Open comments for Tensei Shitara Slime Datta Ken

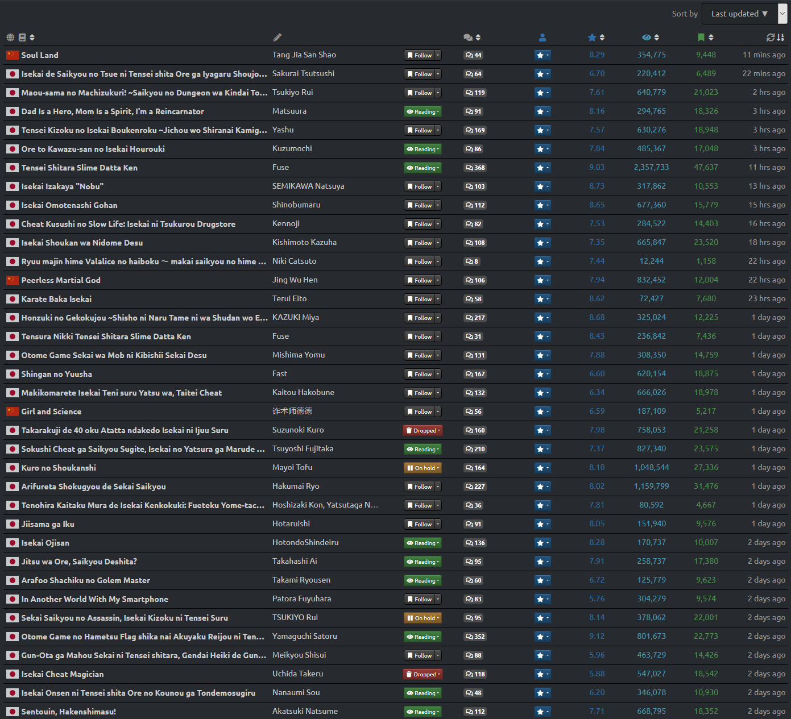pos(475,168)
